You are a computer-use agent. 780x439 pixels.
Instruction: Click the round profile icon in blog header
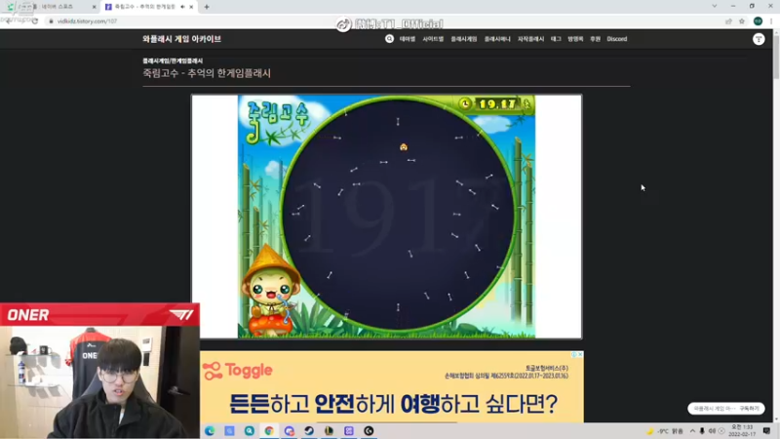coord(759,39)
